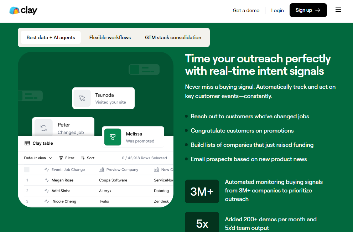Open the Get a demo link
The image size is (353, 232).
246,10
